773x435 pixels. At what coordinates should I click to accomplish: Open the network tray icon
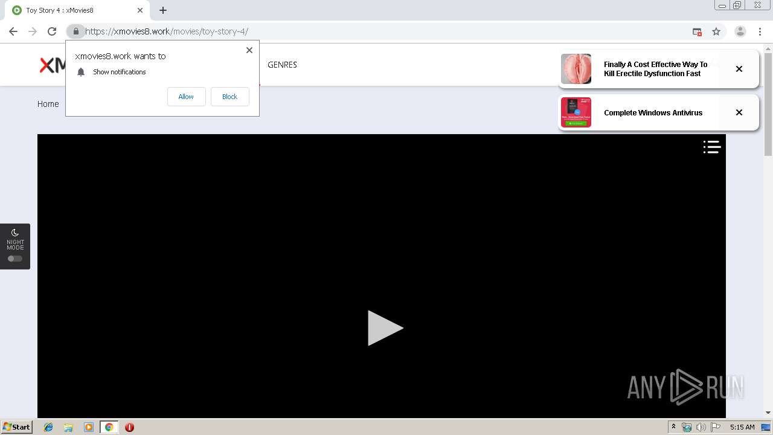[x=687, y=427]
